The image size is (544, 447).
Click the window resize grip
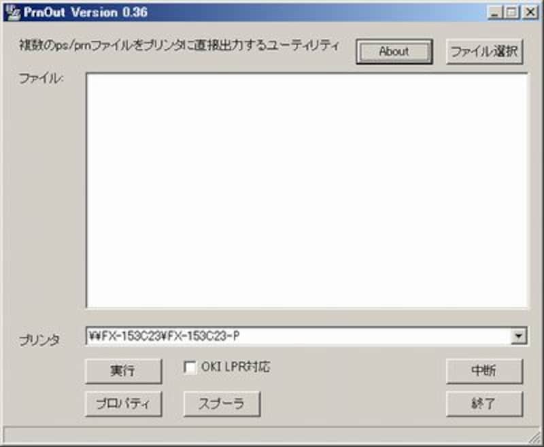point(536,440)
